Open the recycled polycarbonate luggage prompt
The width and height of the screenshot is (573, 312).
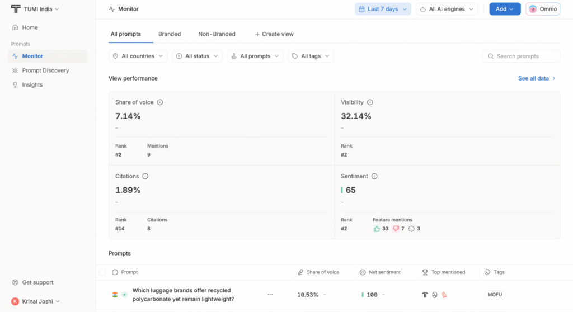(183, 295)
